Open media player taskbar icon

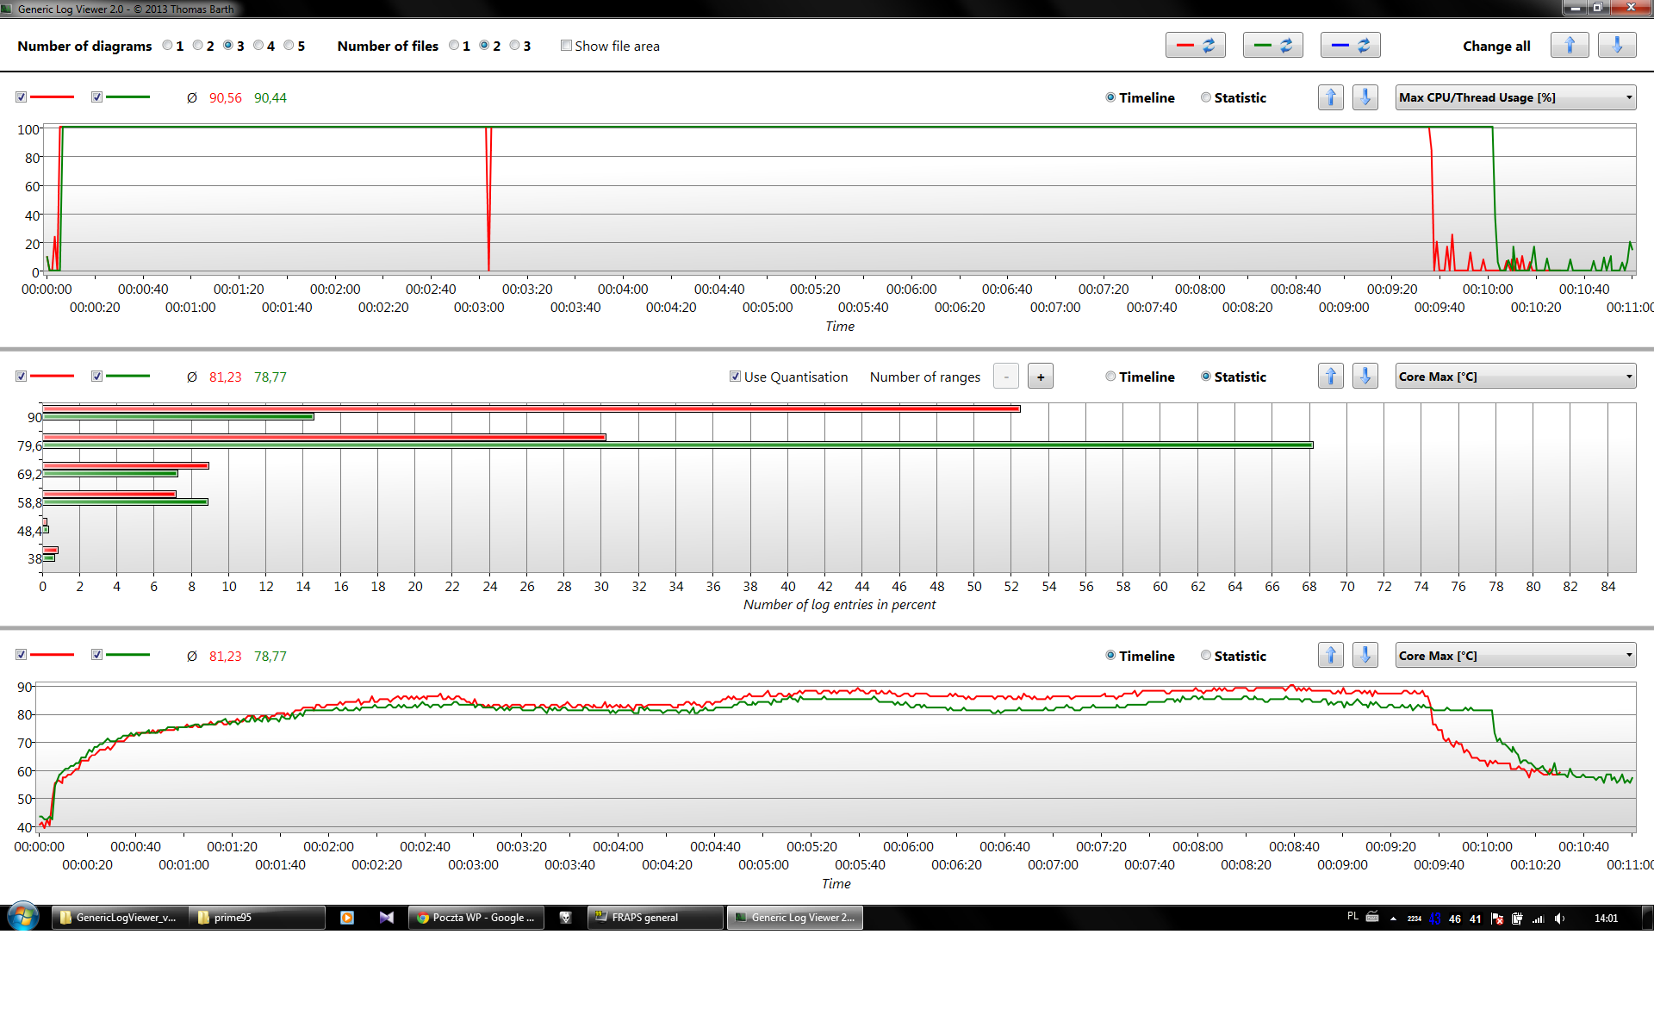tap(347, 918)
